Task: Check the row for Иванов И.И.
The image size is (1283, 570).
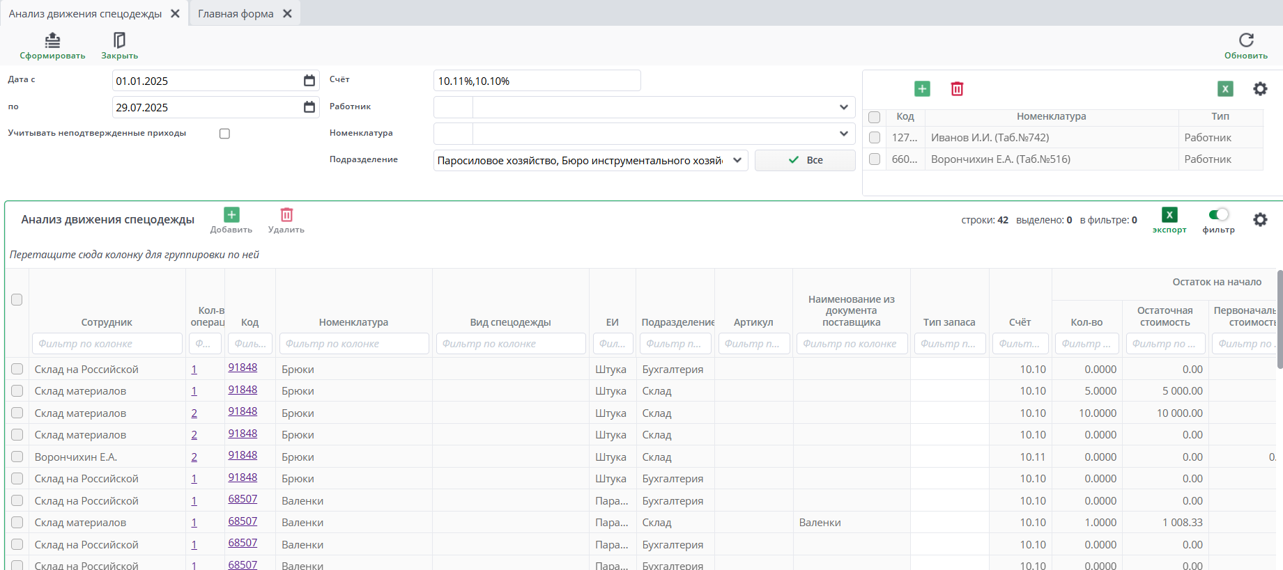Action: click(875, 138)
